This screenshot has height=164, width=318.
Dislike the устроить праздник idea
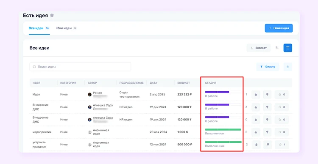tap(268, 145)
